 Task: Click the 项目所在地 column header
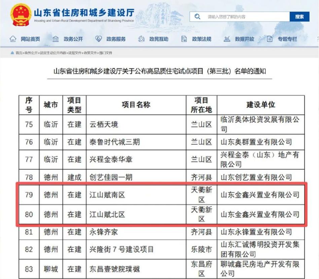(202, 105)
